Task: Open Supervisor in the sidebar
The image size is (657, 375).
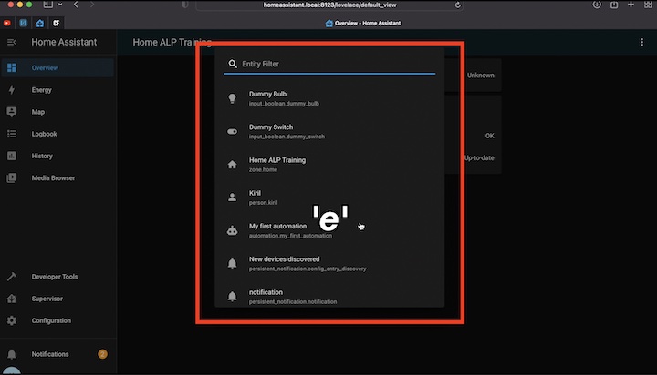Action: [x=57, y=299]
